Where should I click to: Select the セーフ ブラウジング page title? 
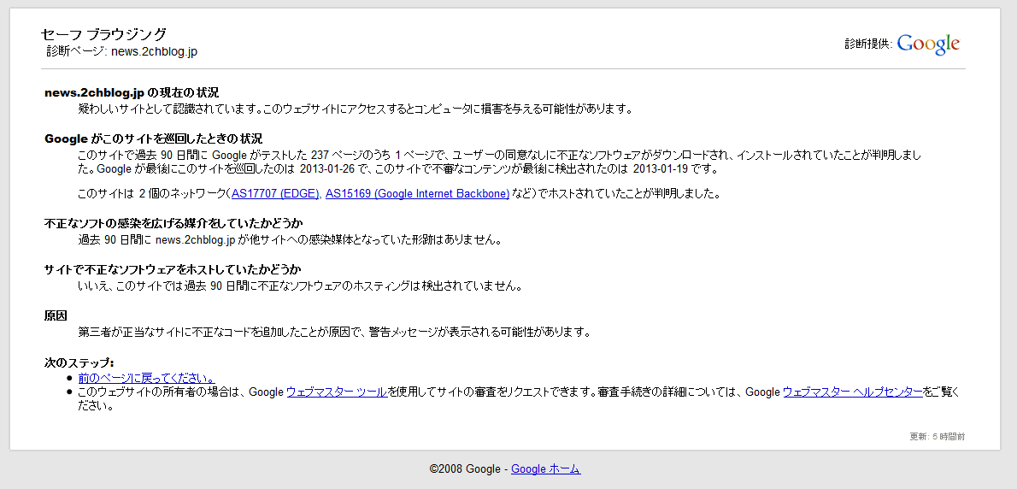pos(103,34)
